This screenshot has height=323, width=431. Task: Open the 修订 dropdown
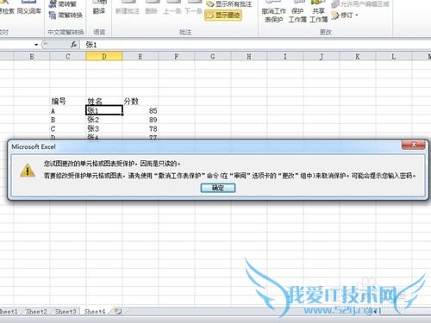tap(345, 16)
